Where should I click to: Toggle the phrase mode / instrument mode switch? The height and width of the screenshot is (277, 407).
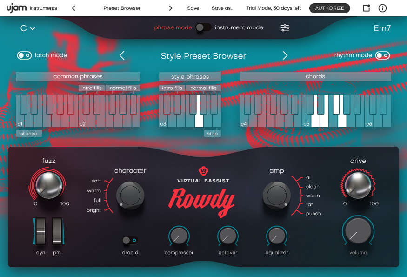coord(204,27)
